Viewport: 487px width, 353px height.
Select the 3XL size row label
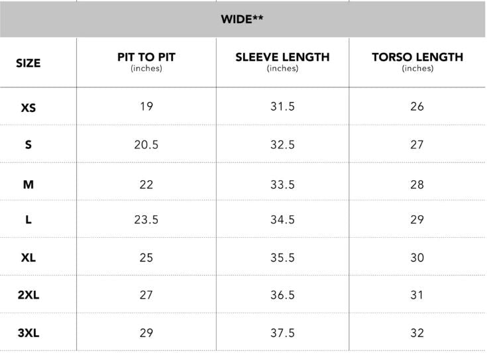28,333
